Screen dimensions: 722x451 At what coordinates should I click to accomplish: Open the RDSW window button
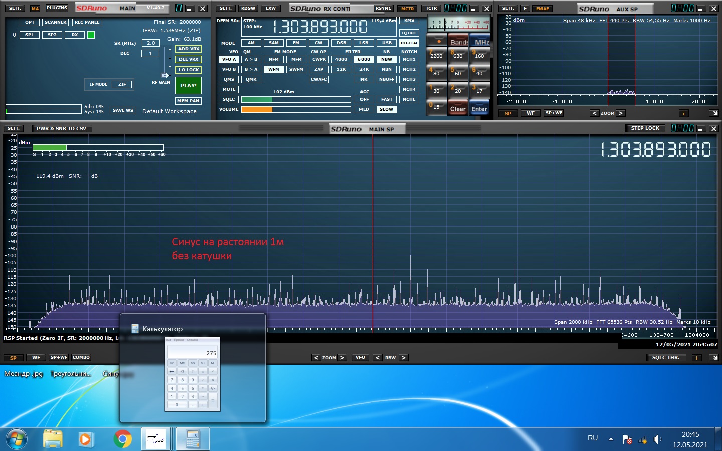[248, 8]
